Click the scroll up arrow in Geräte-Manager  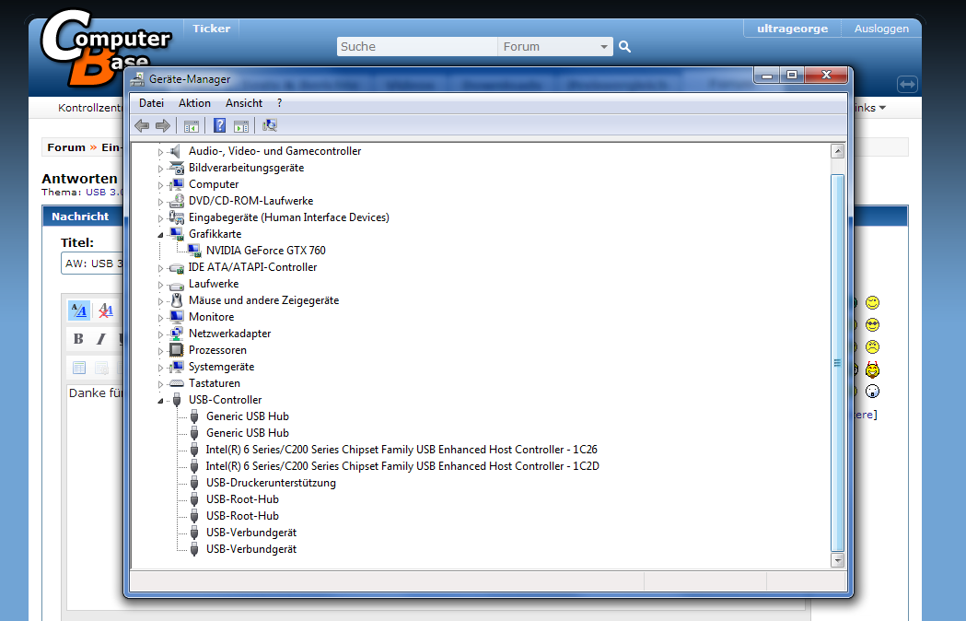[x=837, y=151]
